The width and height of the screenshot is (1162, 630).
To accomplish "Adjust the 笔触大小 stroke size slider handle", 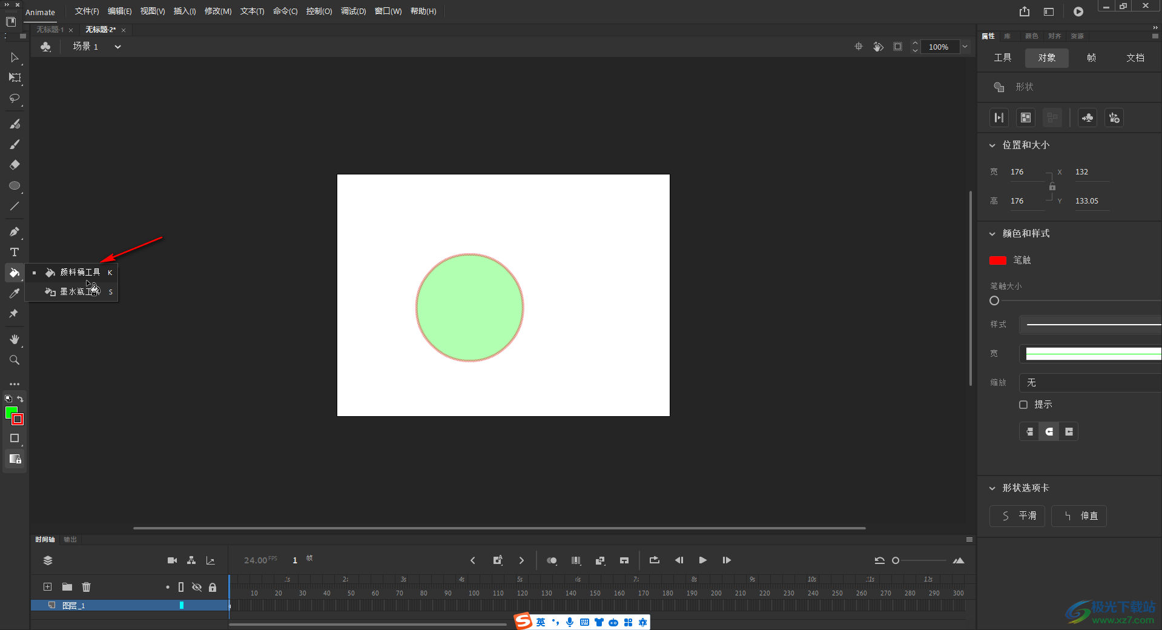I will coord(994,300).
